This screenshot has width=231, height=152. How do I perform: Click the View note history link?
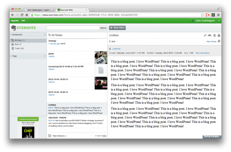click(x=203, y=53)
